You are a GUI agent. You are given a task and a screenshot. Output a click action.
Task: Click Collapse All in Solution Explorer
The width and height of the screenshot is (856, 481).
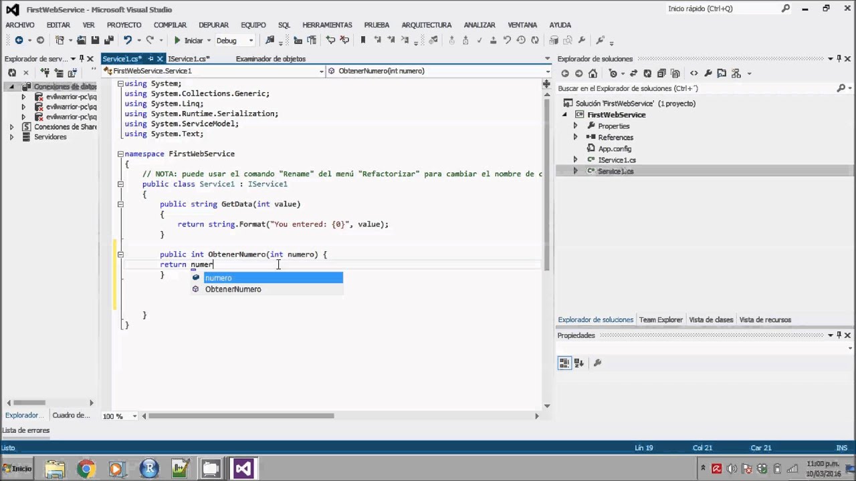point(662,73)
